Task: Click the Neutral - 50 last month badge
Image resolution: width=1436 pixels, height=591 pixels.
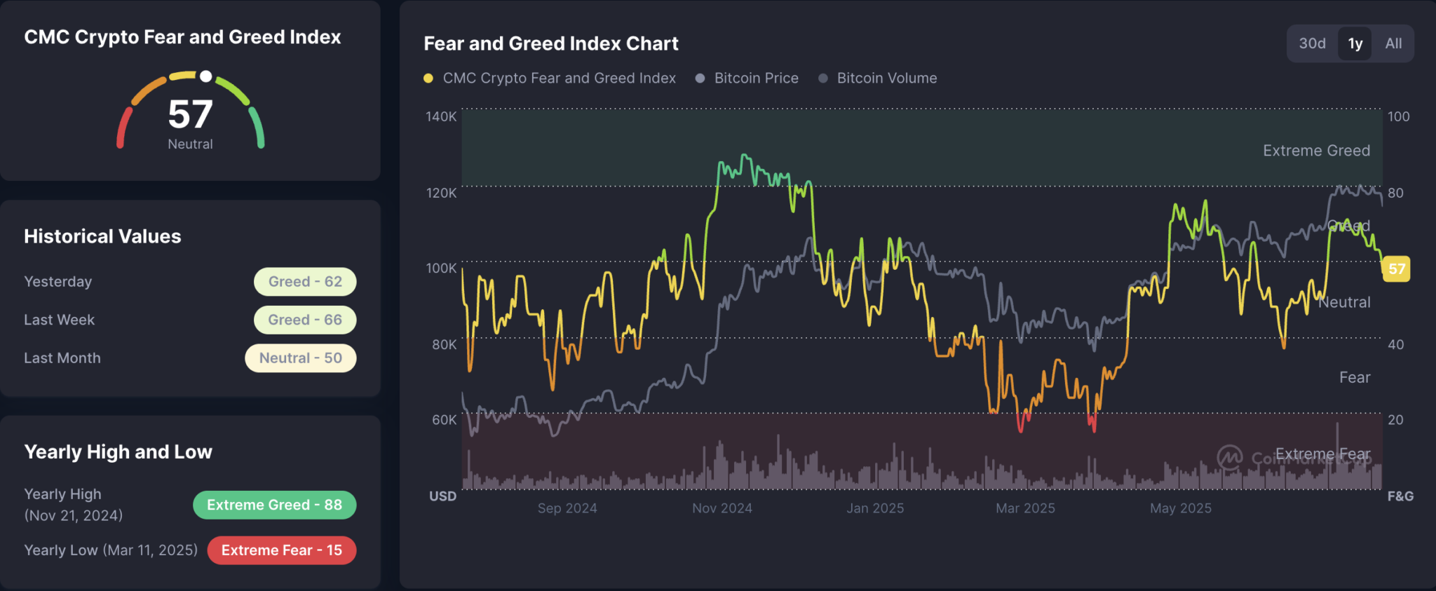Action: pyautogui.click(x=300, y=358)
